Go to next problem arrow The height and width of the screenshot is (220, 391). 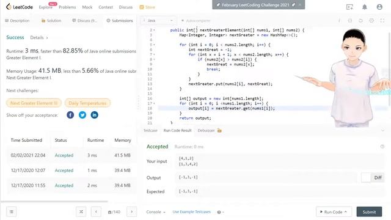(132, 212)
